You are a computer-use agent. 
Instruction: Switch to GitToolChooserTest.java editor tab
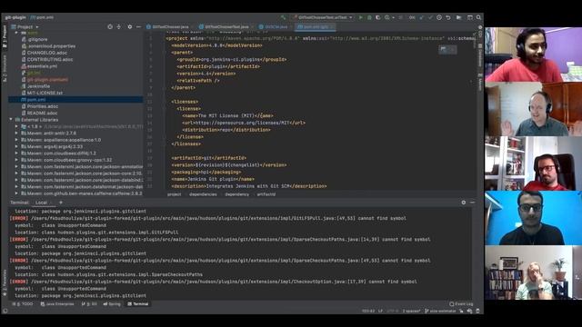[x=224, y=27]
